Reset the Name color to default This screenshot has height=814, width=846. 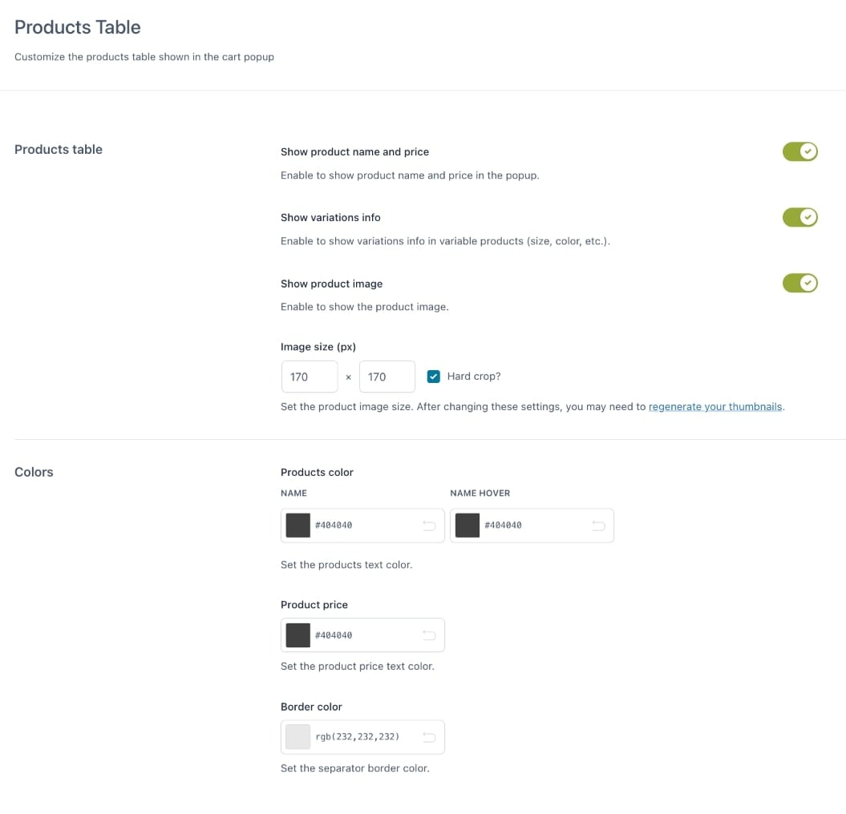coord(429,526)
